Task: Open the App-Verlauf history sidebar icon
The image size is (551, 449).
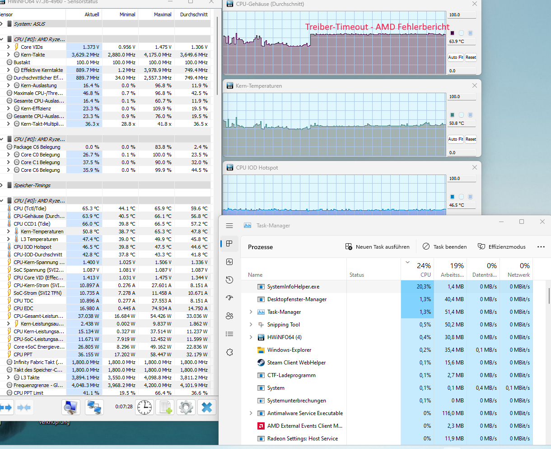Action: (x=229, y=280)
